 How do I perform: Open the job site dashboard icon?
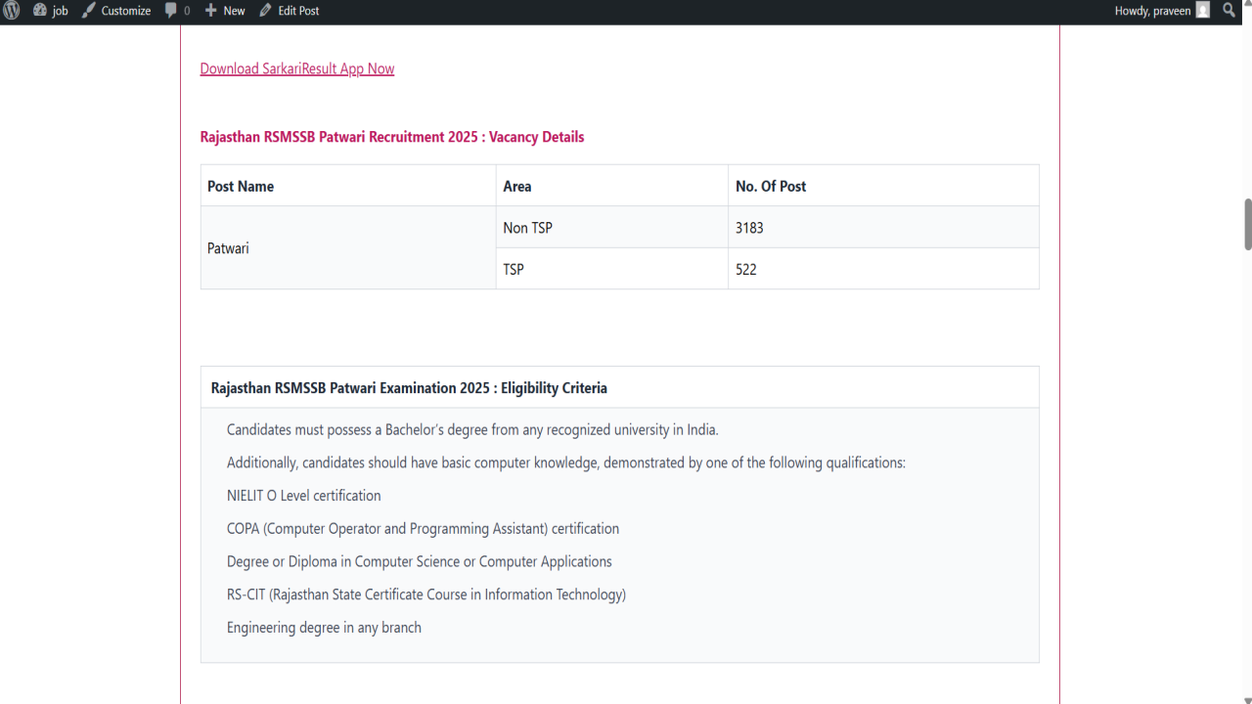pos(40,11)
